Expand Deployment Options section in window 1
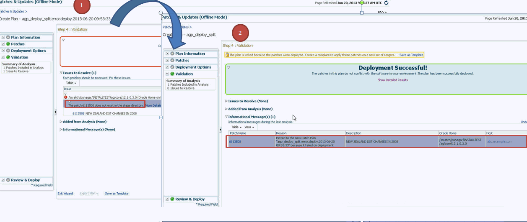Screen dimensions: 527x222 tap(3, 51)
